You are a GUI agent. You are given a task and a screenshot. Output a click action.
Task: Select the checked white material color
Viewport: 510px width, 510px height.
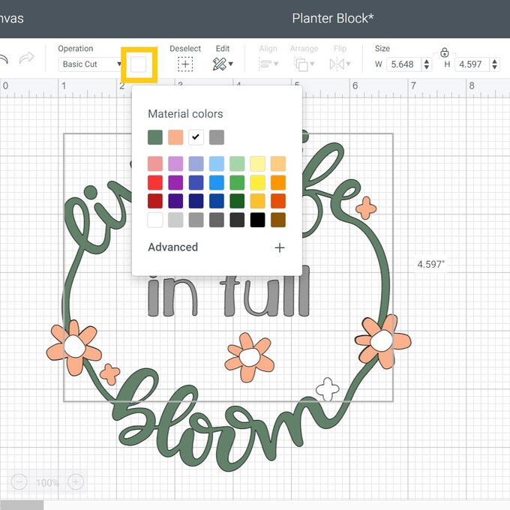[x=196, y=137]
